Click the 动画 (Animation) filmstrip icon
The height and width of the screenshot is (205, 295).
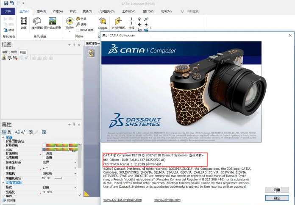(x=24, y=22)
